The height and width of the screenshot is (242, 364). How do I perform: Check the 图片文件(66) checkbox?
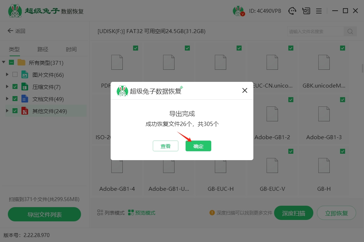click(15, 75)
